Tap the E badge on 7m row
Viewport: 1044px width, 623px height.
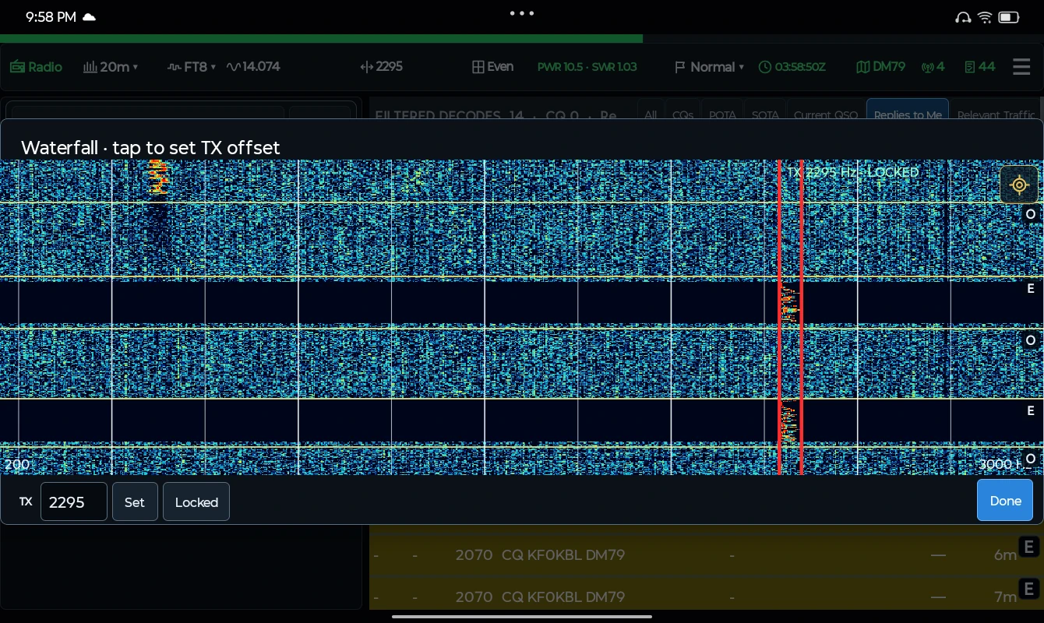point(1029,589)
